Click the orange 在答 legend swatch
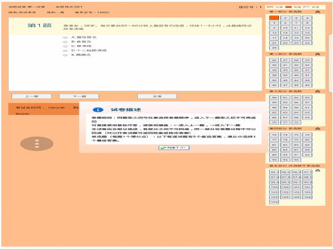Viewport: 333px width, 249px height. point(288,7)
